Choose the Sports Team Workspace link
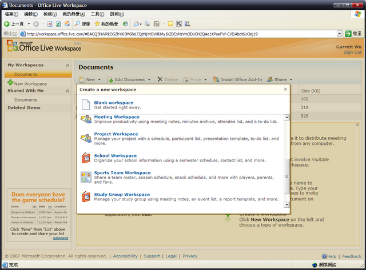The width and height of the screenshot is (366, 270). tap(122, 172)
